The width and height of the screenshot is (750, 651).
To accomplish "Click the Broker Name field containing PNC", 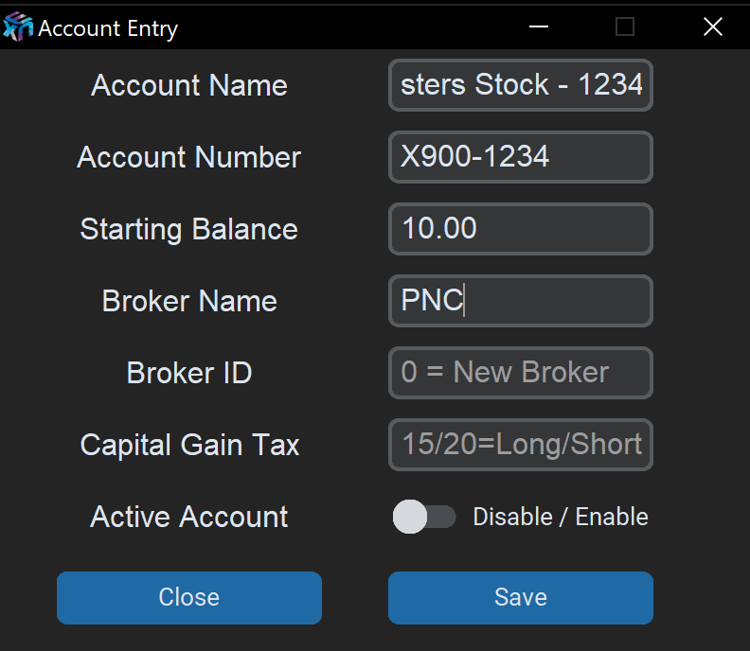I will (x=521, y=301).
